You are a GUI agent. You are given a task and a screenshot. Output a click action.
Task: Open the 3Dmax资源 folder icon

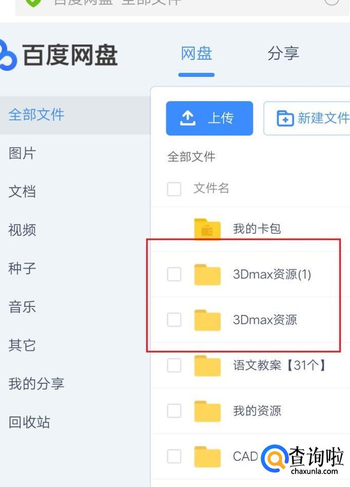207,320
